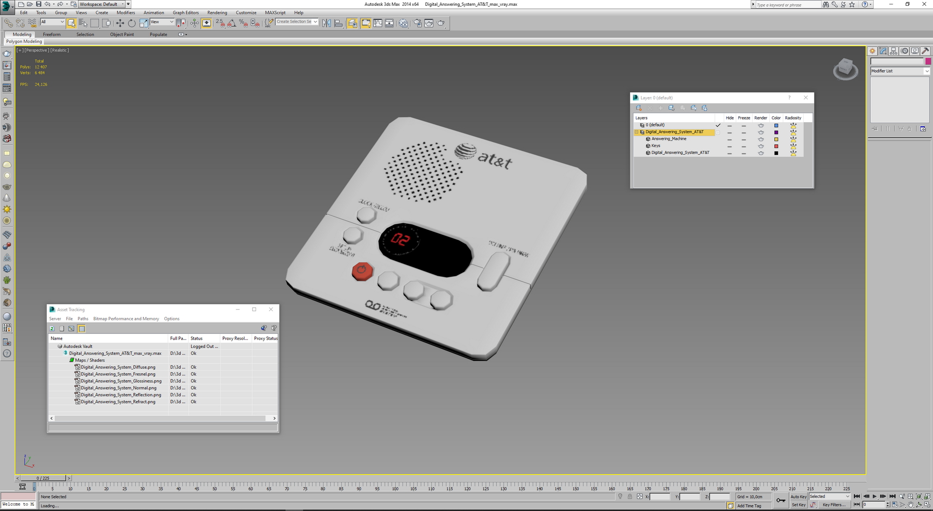Click the Mirror tool icon
The image size is (933, 511).
(327, 23)
